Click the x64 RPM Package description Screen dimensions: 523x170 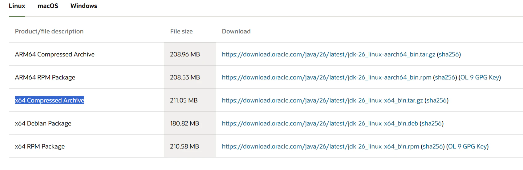pyautogui.click(x=40, y=146)
